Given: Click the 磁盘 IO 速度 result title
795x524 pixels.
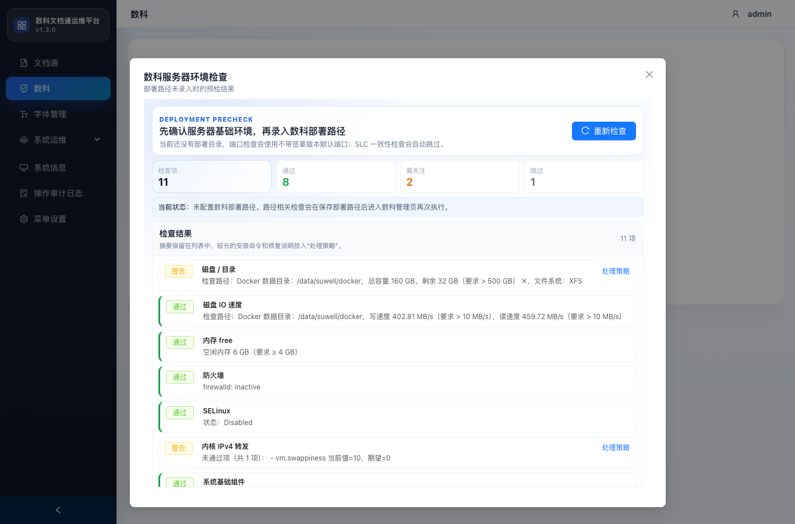Looking at the screenshot, I should [x=222, y=305].
